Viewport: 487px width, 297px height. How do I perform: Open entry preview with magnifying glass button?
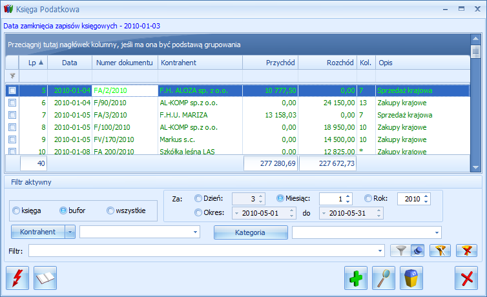tap(384, 278)
